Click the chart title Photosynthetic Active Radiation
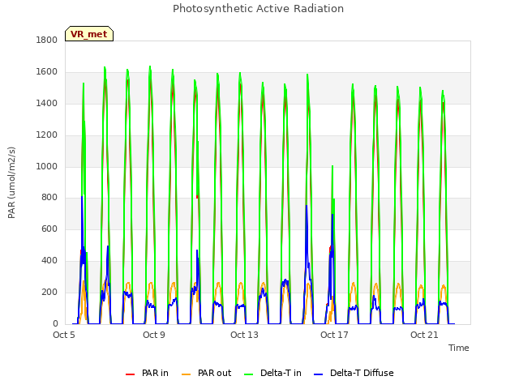The width and height of the screenshot is (519, 389). point(258,9)
